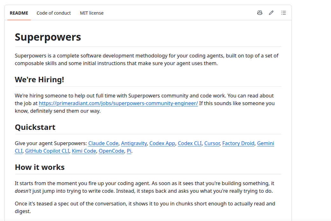Viewport: 331px width, 221px height.
Task: Open the Antigravity link
Action: tap(134, 144)
